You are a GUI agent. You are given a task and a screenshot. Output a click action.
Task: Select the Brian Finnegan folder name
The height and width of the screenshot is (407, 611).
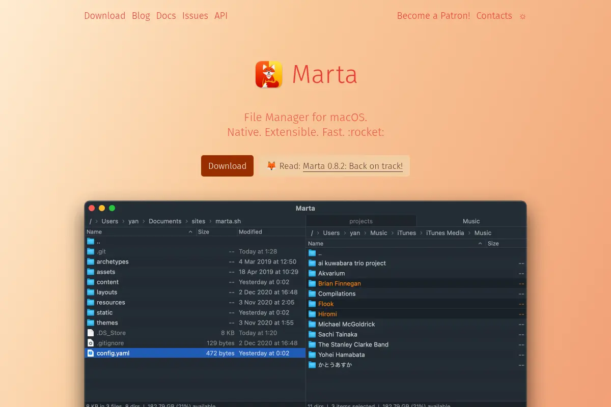coord(340,283)
